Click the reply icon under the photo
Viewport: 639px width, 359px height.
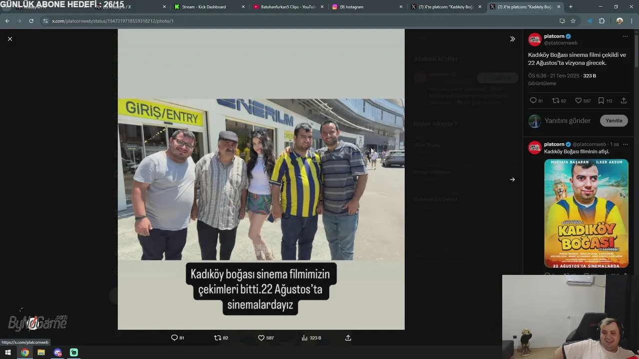point(175,338)
